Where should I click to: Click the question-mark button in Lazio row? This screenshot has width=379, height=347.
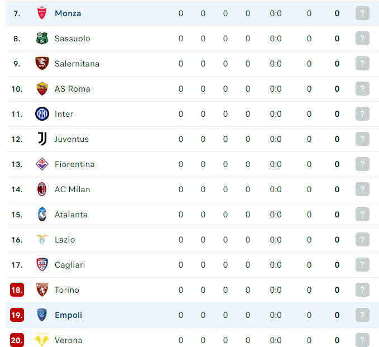point(362,240)
